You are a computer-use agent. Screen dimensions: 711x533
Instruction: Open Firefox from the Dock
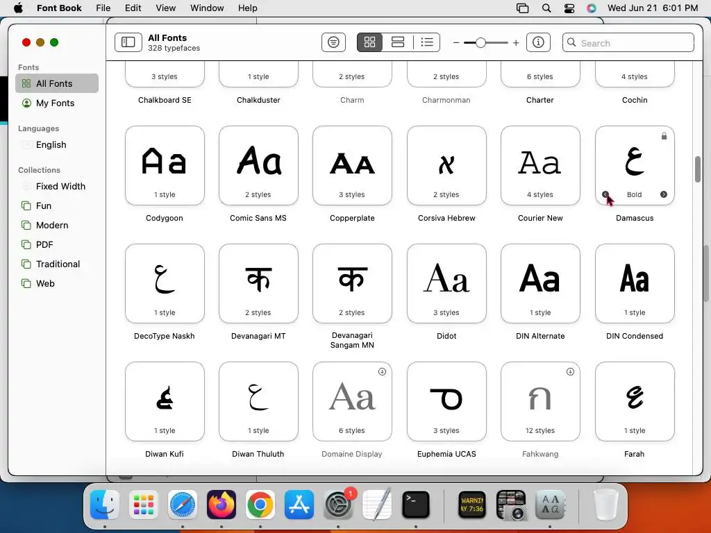click(221, 505)
